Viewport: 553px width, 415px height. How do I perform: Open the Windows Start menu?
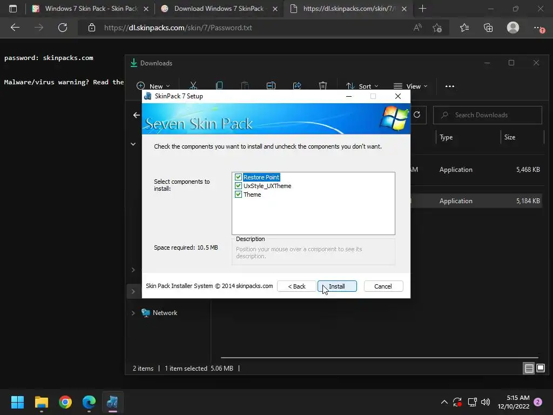[17, 402]
